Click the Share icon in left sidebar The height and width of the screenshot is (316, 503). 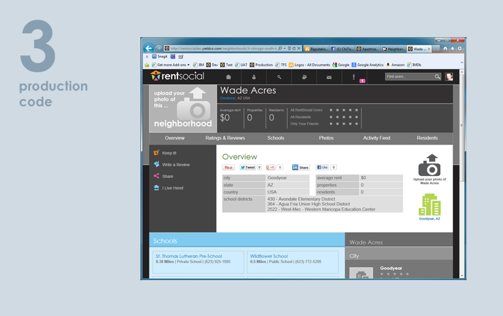[157, 176]
